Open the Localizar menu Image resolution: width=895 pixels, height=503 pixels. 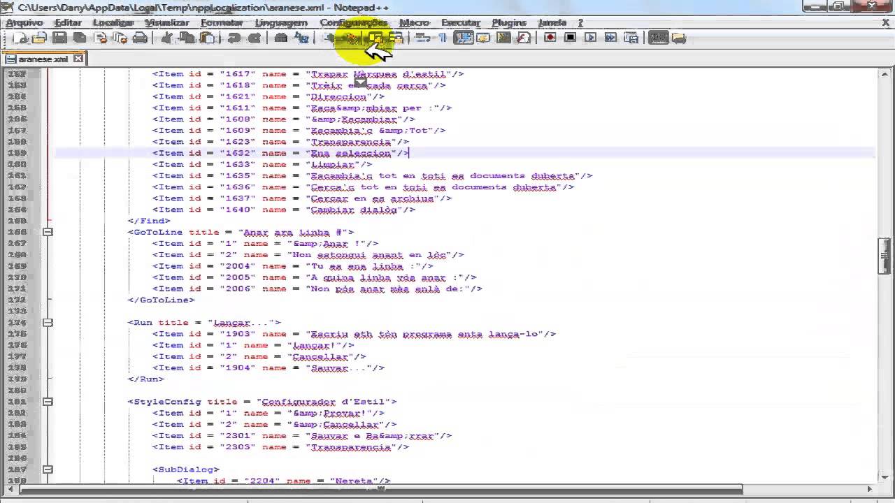(113, 22)
